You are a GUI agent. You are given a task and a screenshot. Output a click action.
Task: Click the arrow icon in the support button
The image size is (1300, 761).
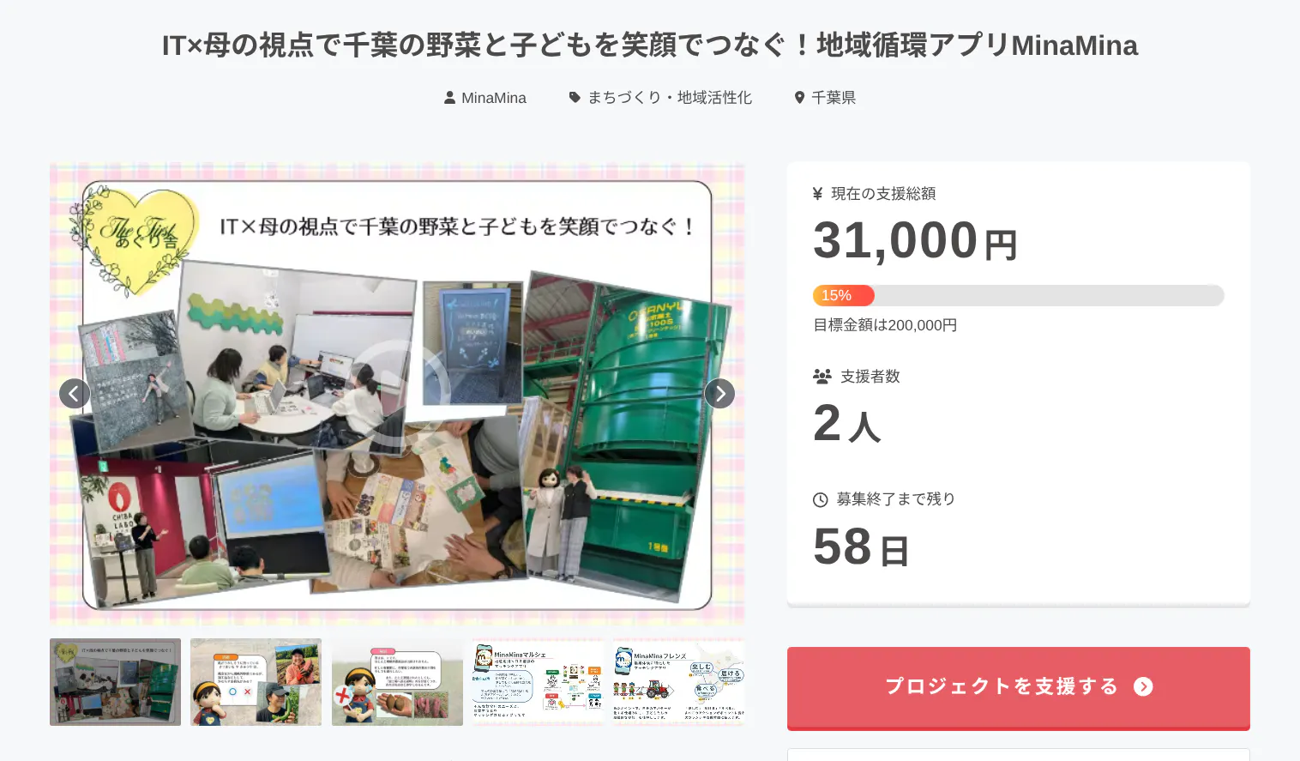tap(1143, 686)
